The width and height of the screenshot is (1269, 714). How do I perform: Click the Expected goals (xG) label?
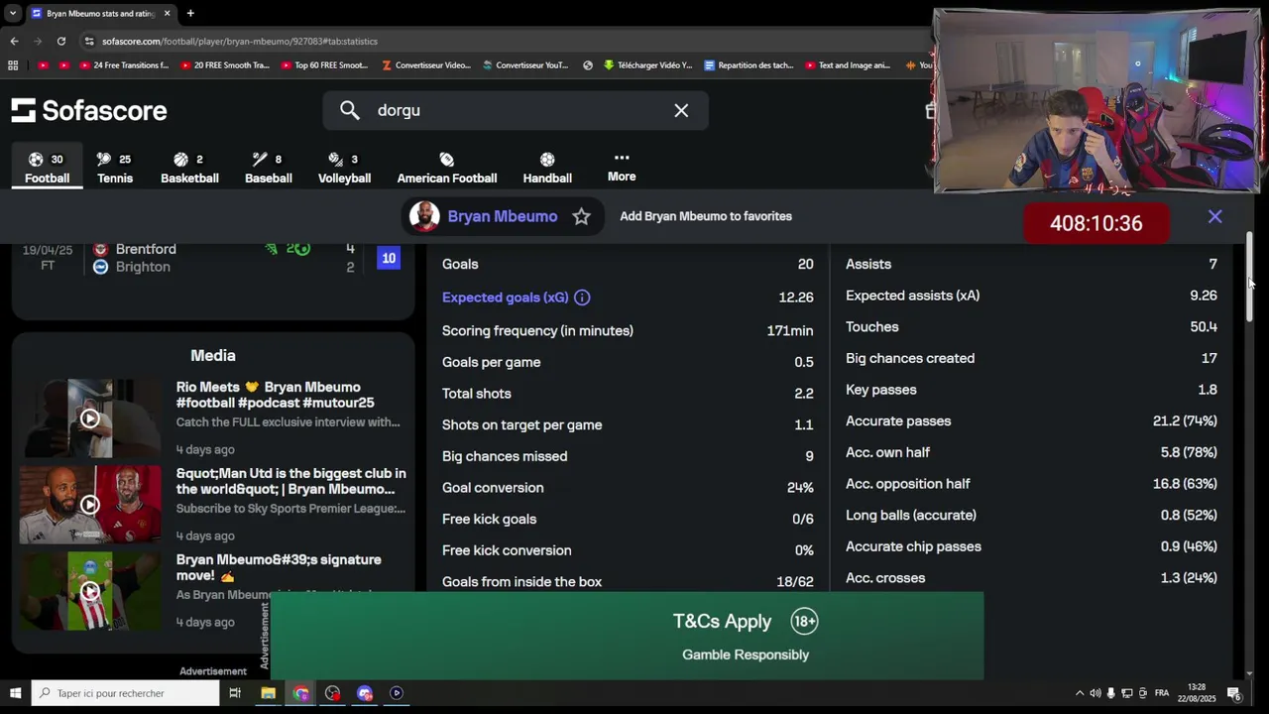coord(505,297)
